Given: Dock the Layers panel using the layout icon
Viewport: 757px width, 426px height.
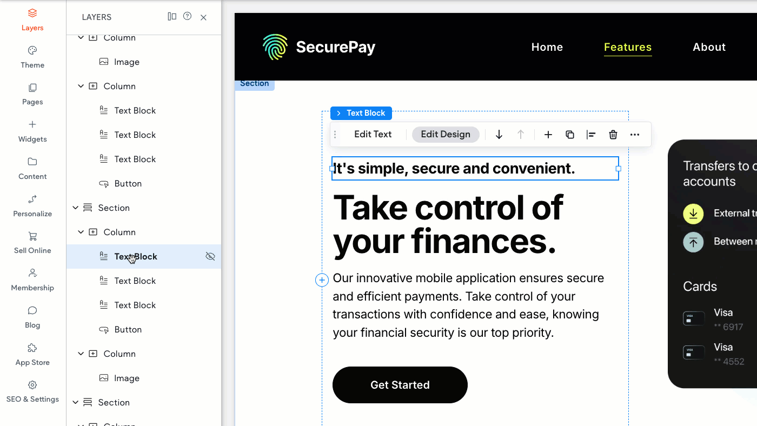Looking at the screenshot, I should (x=172, y=17).
